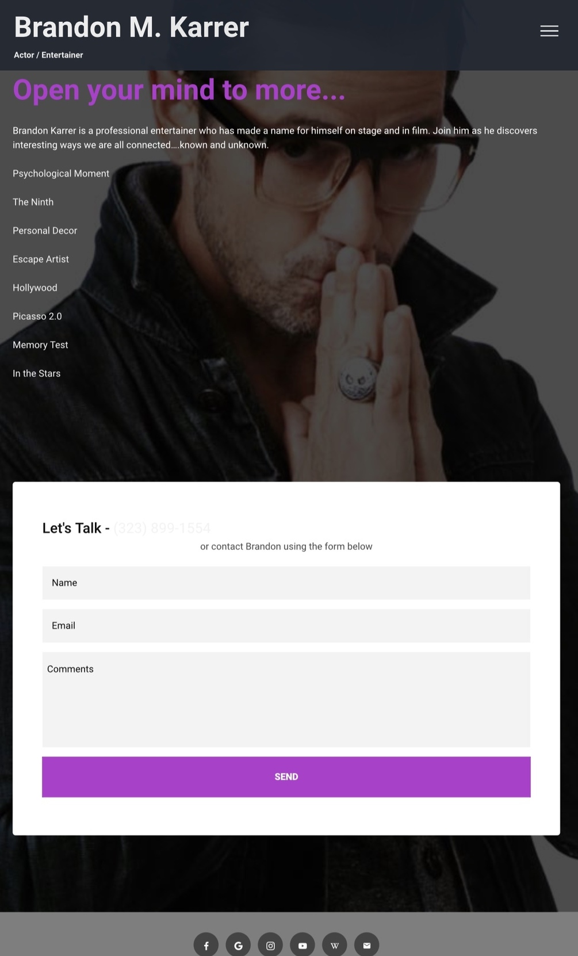Visit the Facebook social icon
Viewport: 578px width, 956px height.
click(x=206, y=945)
